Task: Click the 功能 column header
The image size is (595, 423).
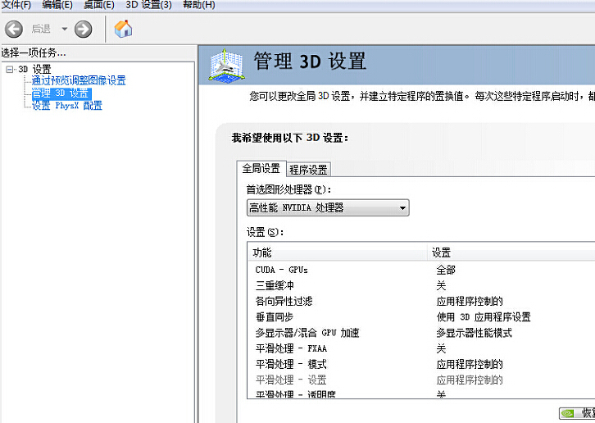Action: [338, 252]
